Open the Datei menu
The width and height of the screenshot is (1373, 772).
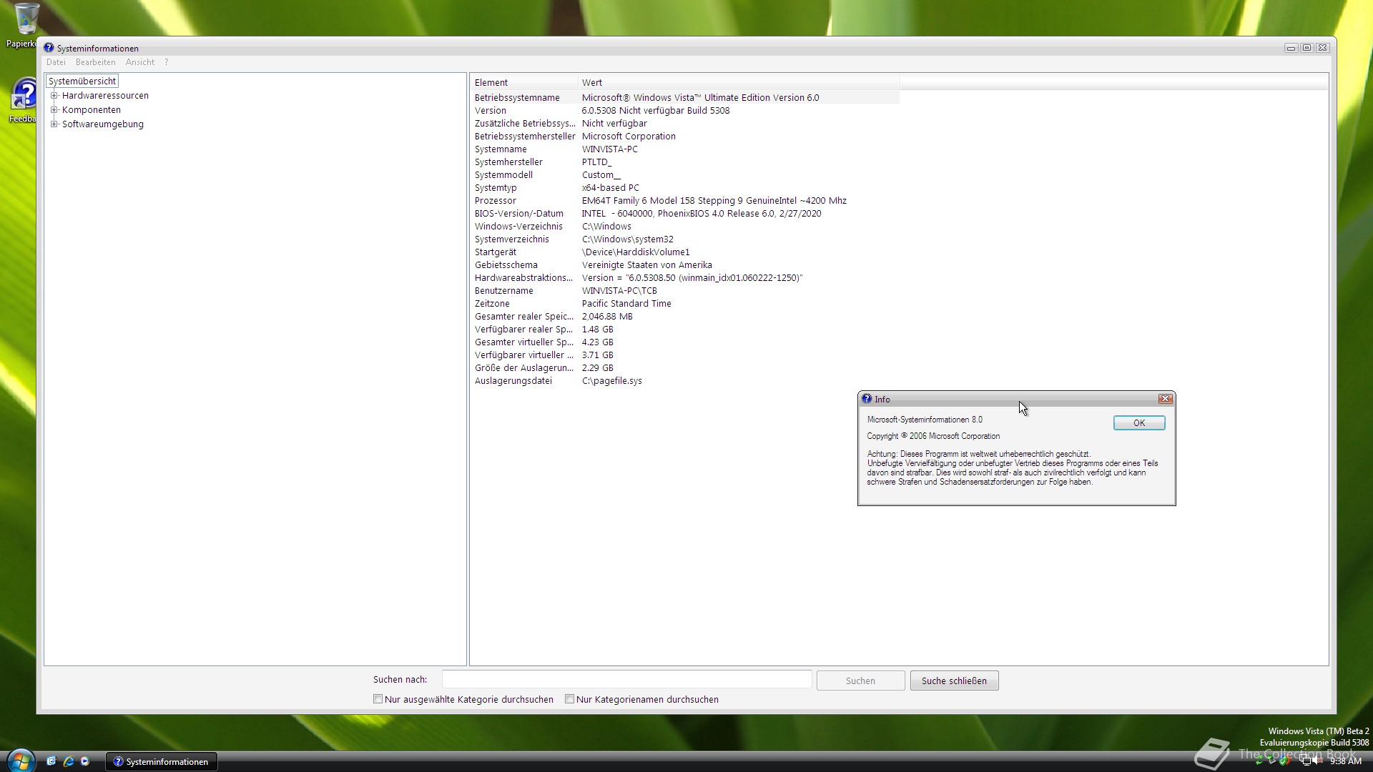point(56,62)
